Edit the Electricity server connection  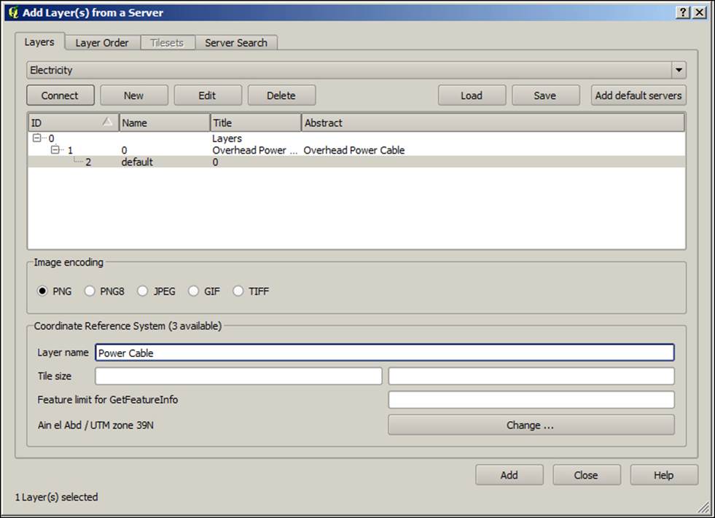(207, 95)
